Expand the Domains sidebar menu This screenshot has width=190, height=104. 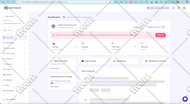[x=25, y=75]
